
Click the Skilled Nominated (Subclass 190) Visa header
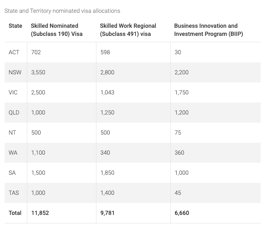coord(57,30)
